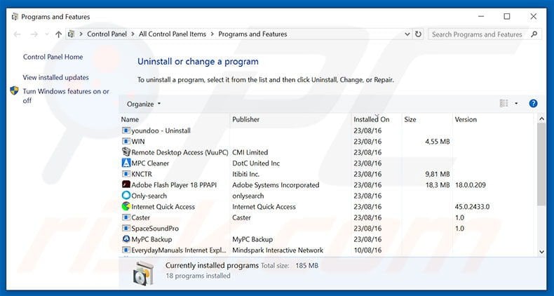
Task: Select the Internet Quick Access program name
Action: (x=163, y=207)
